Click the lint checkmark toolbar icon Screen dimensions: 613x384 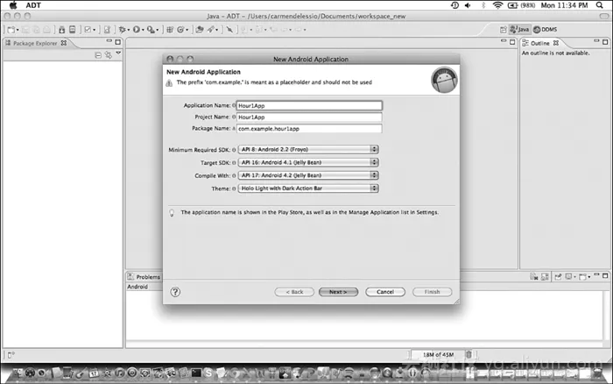tap(88, 30)
